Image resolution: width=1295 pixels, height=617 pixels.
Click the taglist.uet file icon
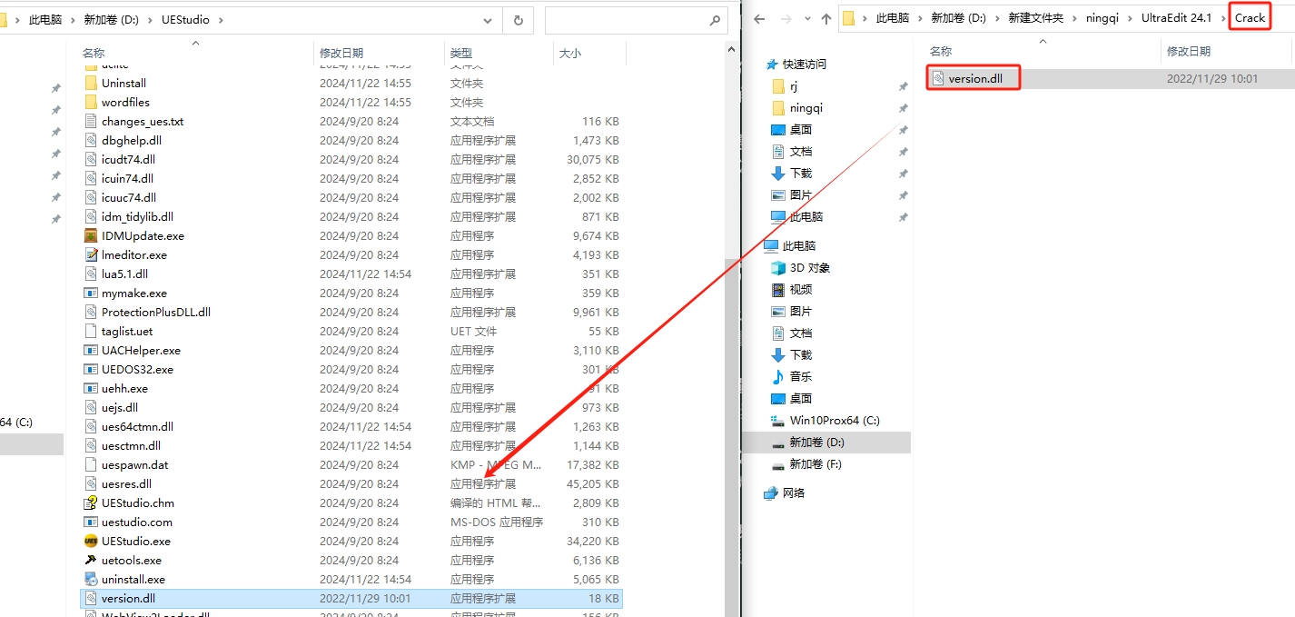point(90,331)
